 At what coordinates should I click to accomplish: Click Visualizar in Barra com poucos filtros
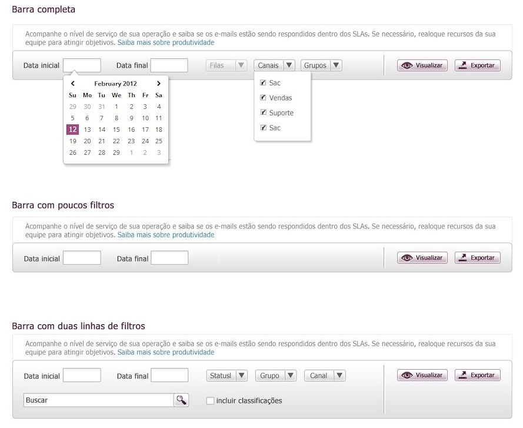pos(422,258)
